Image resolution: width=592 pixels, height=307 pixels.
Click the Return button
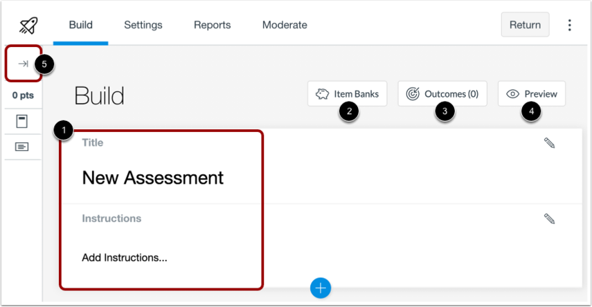point(525,25)
